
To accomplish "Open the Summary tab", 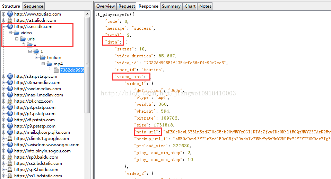I will coord(171,6).
